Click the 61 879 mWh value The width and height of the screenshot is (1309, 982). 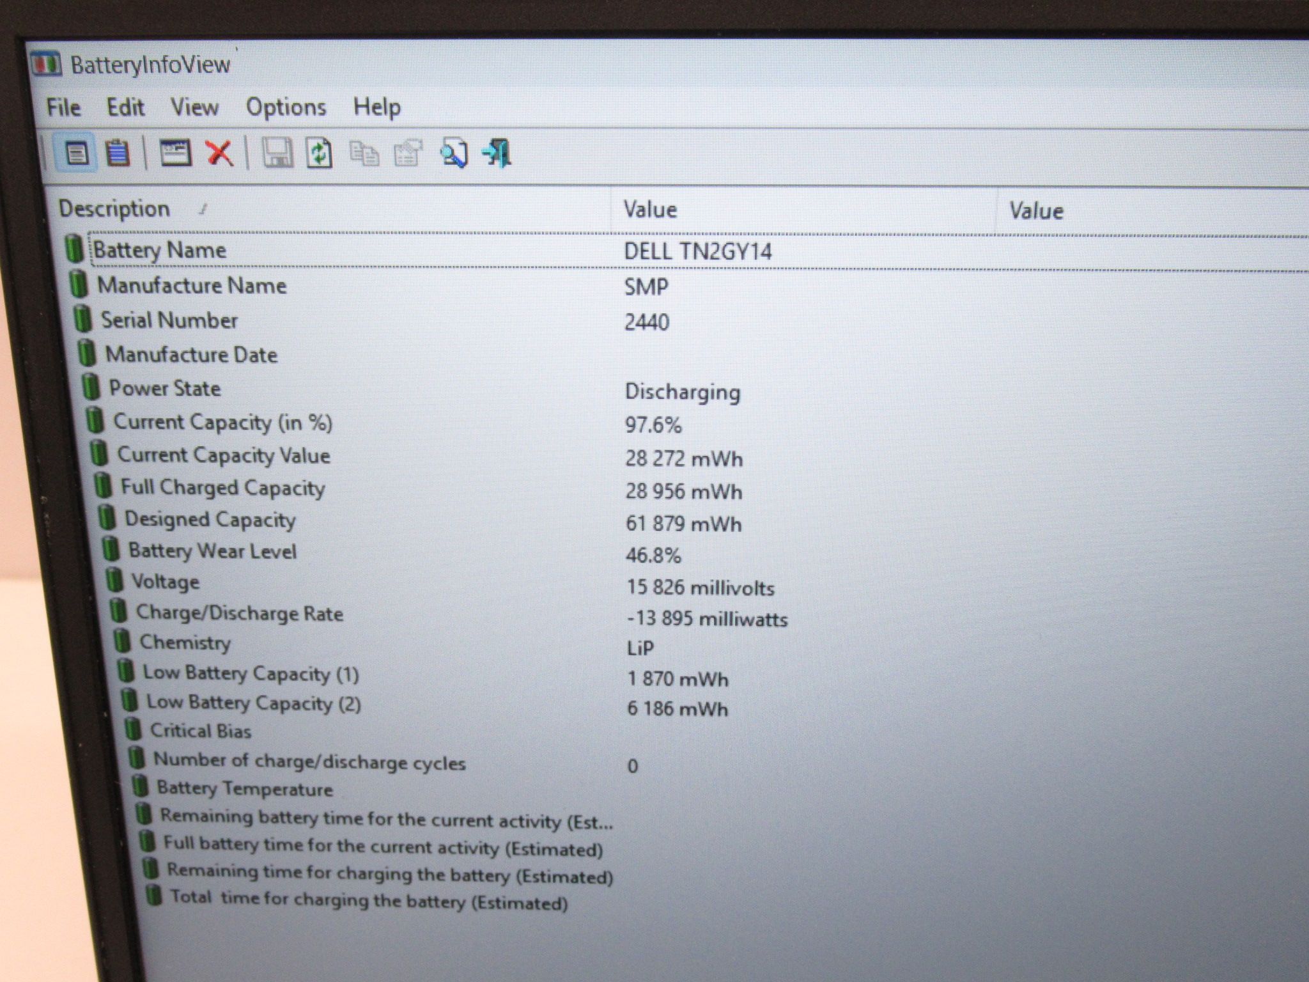(x=684, y=524)
